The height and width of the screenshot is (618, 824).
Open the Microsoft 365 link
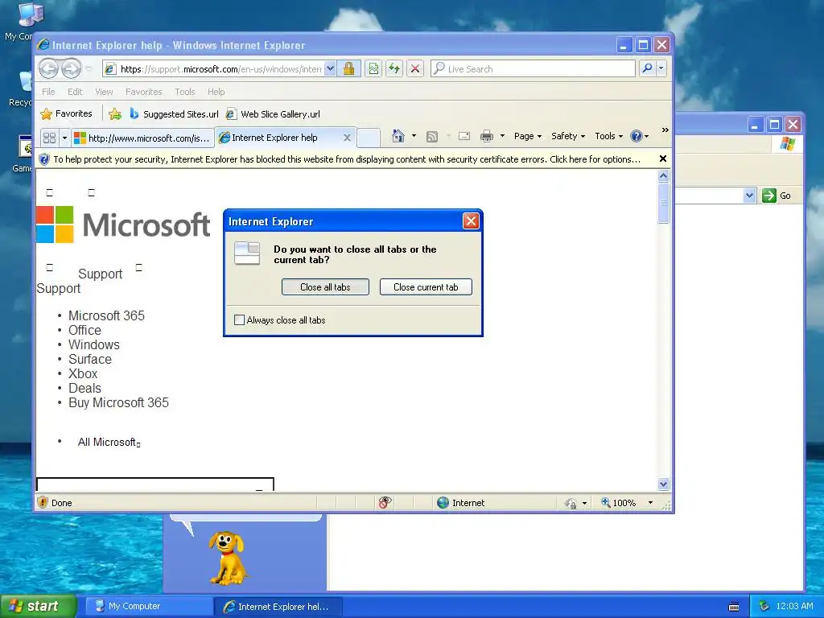click(106, 315)
